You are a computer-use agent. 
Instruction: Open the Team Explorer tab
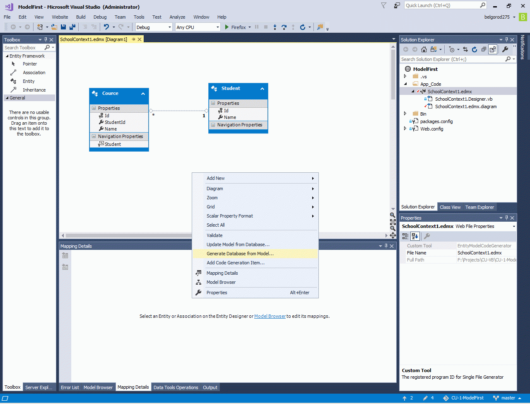click(479, 207)
